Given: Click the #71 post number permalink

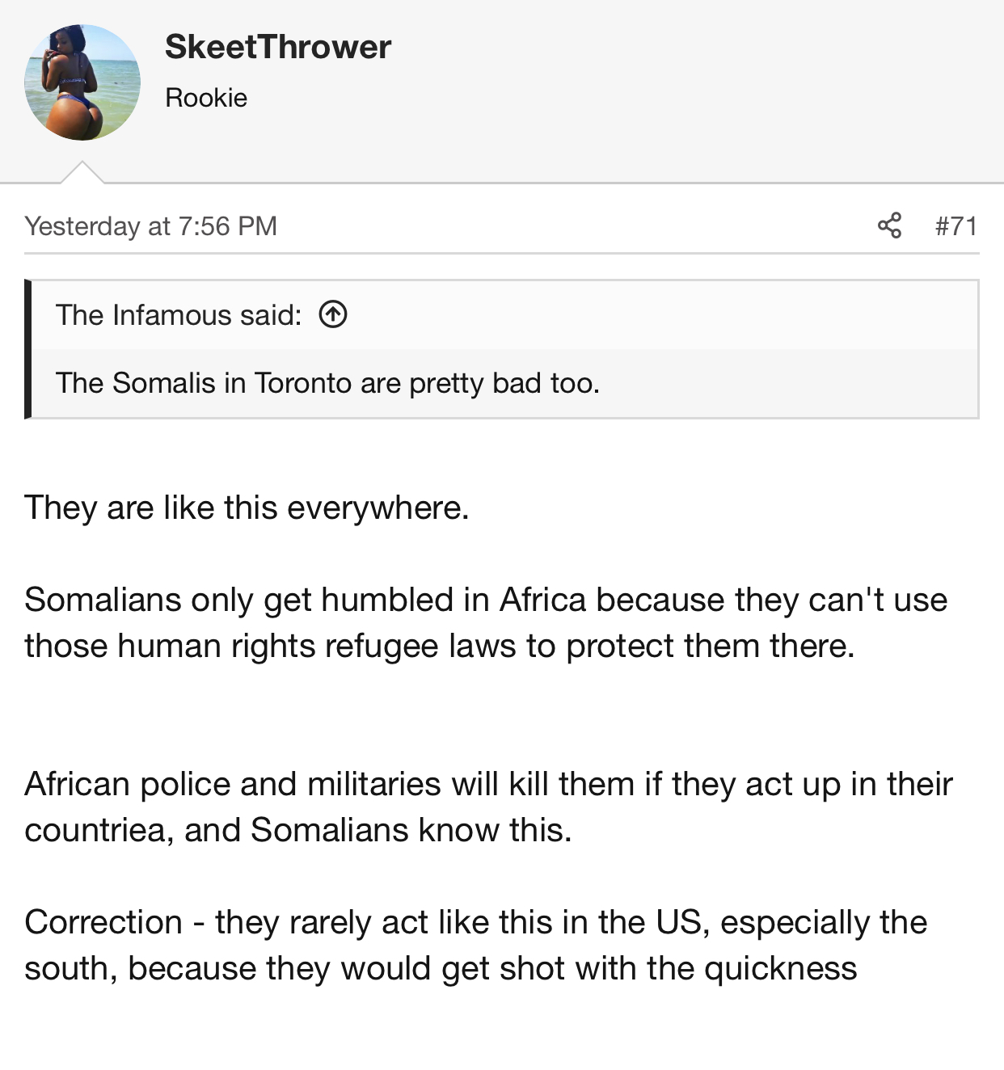Looking at the screenshot, I should tap(956, 225).
